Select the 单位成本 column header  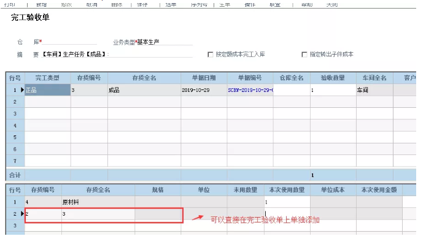(x=333, y=190)
